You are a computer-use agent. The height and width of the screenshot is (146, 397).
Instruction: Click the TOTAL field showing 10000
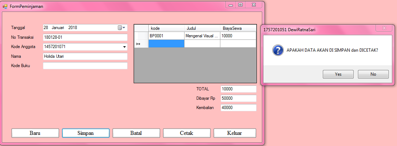pyautogui.click(x=239, y=89)
